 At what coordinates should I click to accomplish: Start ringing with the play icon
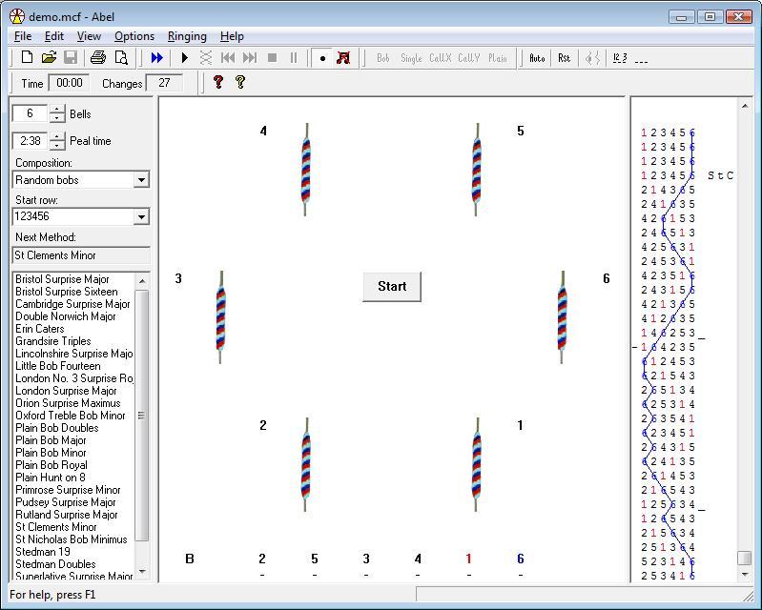pos(184,58)
